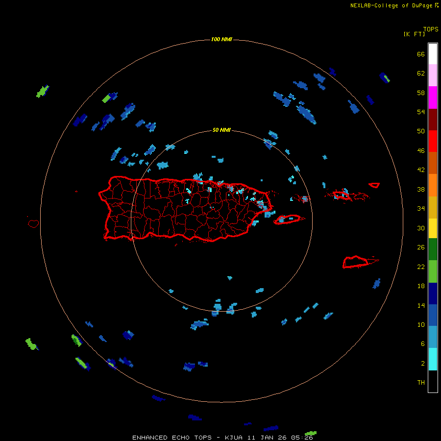Pick the burnt orange legend swatch near 42
The height and width of the screenshot is (441, 441).
coord(433,163)
